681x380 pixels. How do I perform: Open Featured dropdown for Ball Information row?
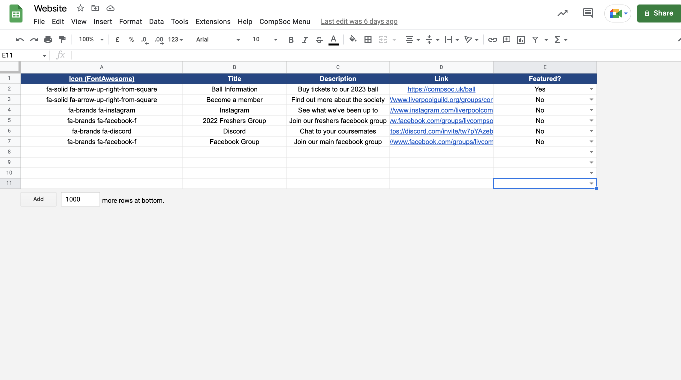(x=591, y=89)
